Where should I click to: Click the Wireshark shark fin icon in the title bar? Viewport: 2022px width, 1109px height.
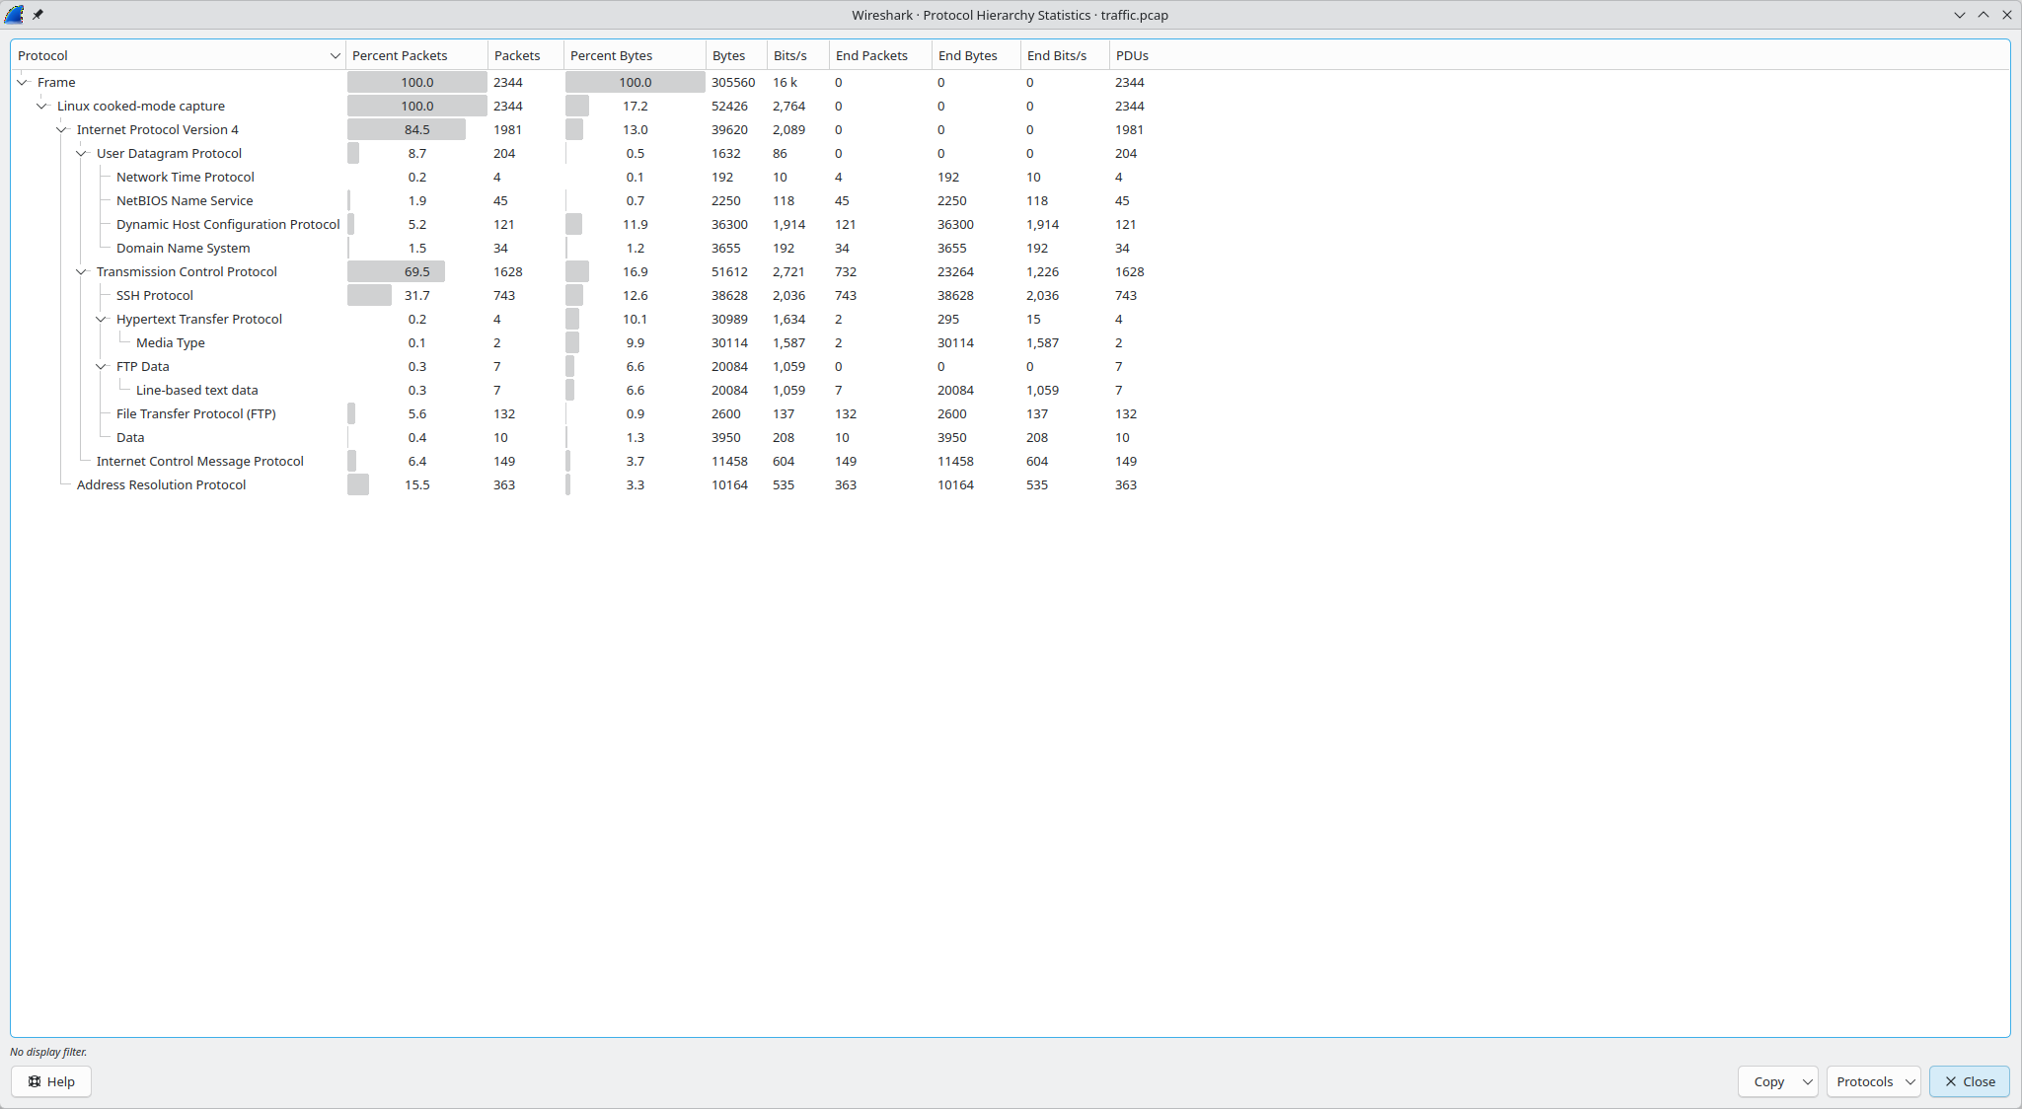pos(14,15)
